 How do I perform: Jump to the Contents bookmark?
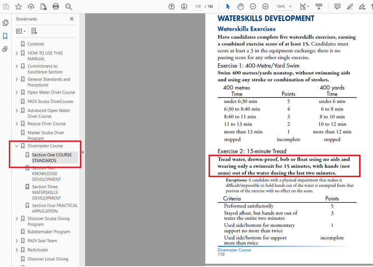[35, 44]
